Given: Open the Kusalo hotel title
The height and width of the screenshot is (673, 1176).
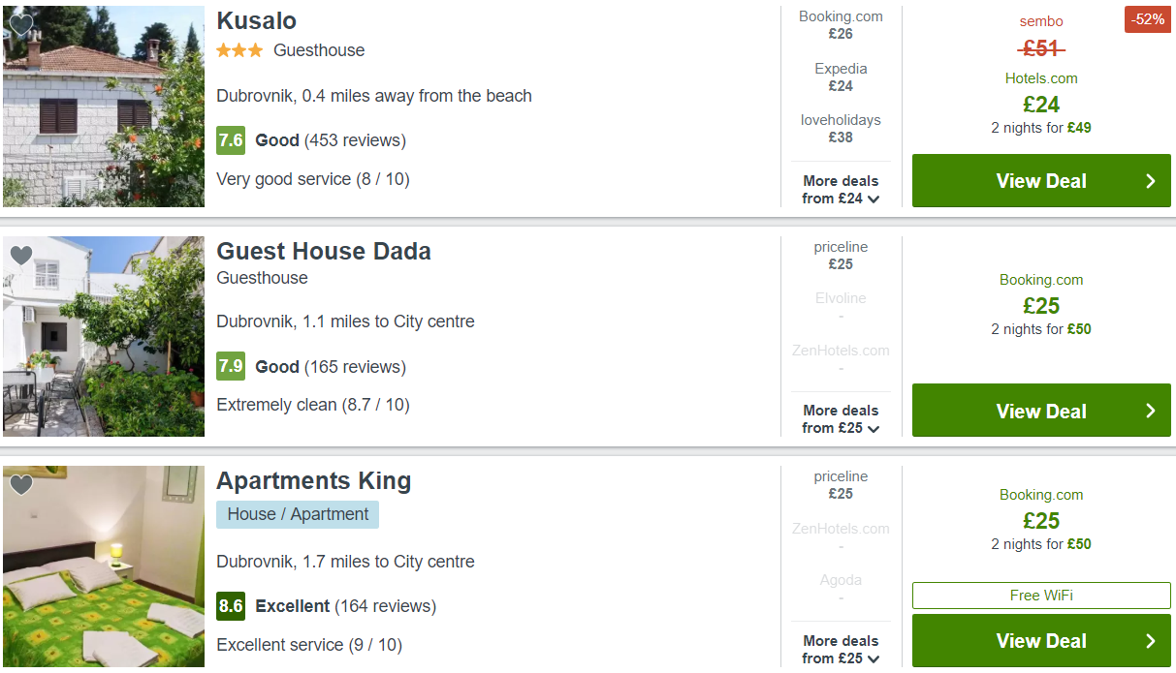Looking at the screenshot, I should pos(256,20).
